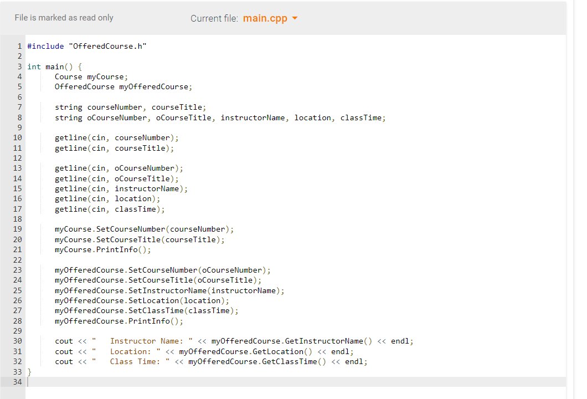Click the orange triangle next to main.cpp

pos(295,18)
